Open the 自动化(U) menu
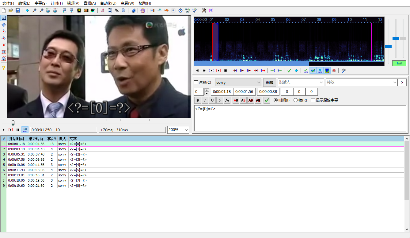 click(x=108, y=3)
